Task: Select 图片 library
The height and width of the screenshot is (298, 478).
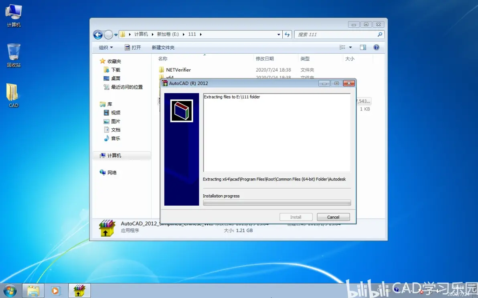Action: click(115, 121)
